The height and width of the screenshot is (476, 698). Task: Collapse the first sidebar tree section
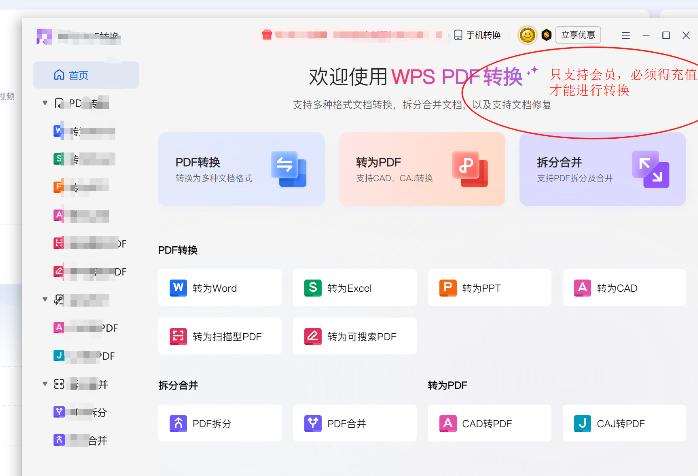[x=45, y=103]
